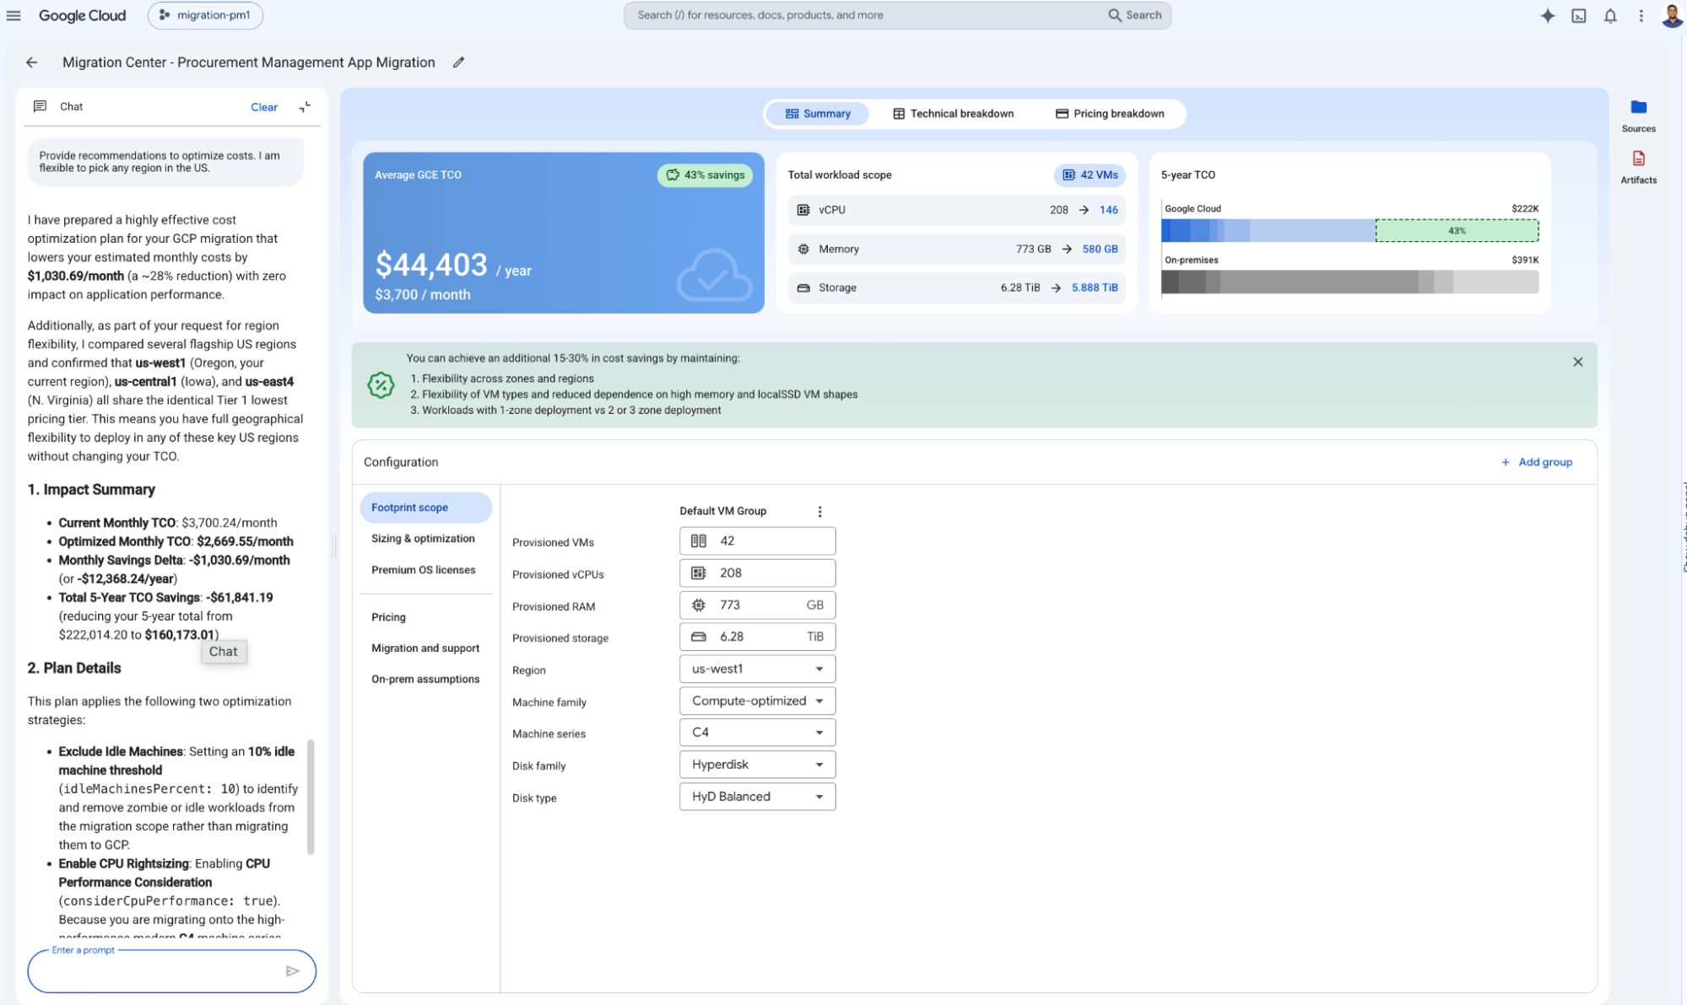Click the $44,403 yearly TCO amount
The height and width of the screenshot is (1005, 1687).
[431, 265]
